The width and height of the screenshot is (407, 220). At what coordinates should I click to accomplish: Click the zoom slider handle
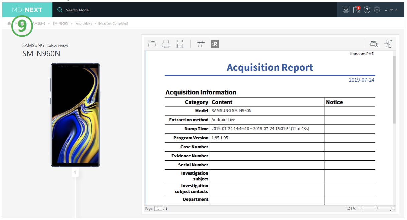click(x=377, y=208)
